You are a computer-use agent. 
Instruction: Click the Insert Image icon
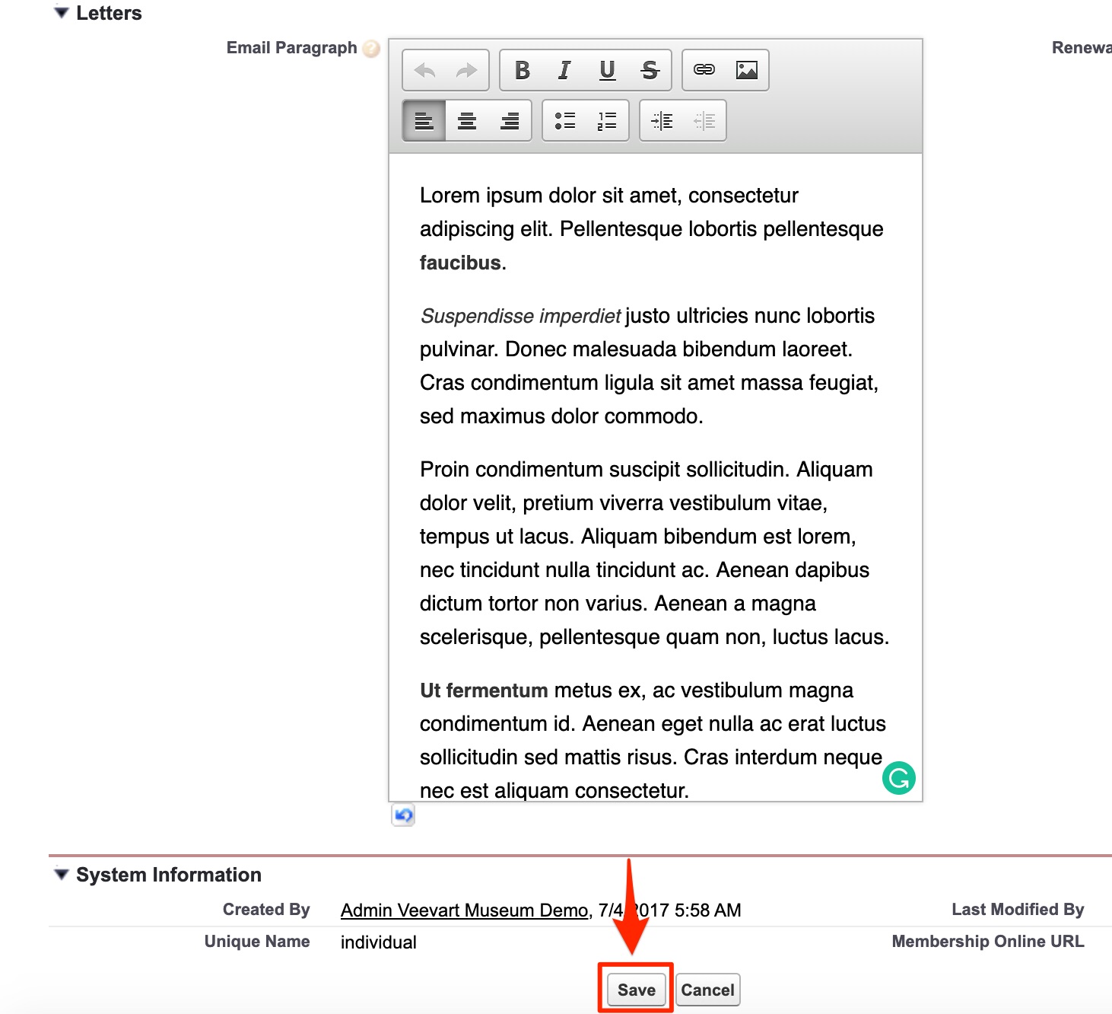click(748, 69)
